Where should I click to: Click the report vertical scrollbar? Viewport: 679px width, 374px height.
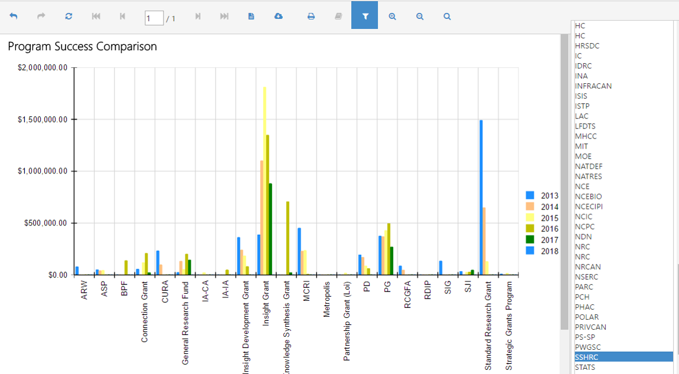[564, 182]
